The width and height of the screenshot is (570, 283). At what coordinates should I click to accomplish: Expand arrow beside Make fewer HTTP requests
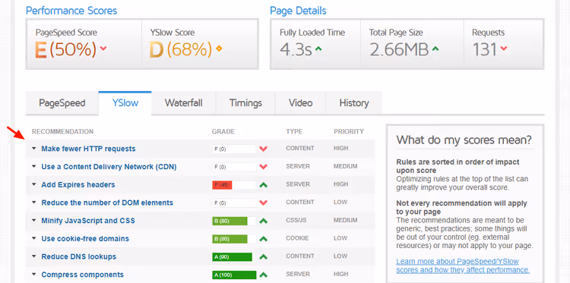pyautogui.click(x=34, y=149)
